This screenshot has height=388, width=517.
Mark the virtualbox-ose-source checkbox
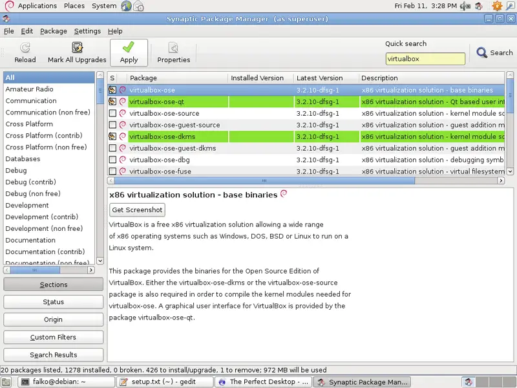[112, 113]
